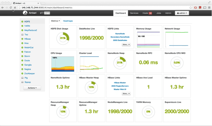Click the browser back arrow

tap(2, 8)
